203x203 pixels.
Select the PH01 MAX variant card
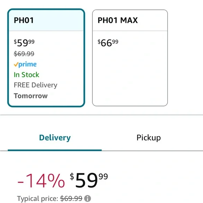tap(130, 58)
